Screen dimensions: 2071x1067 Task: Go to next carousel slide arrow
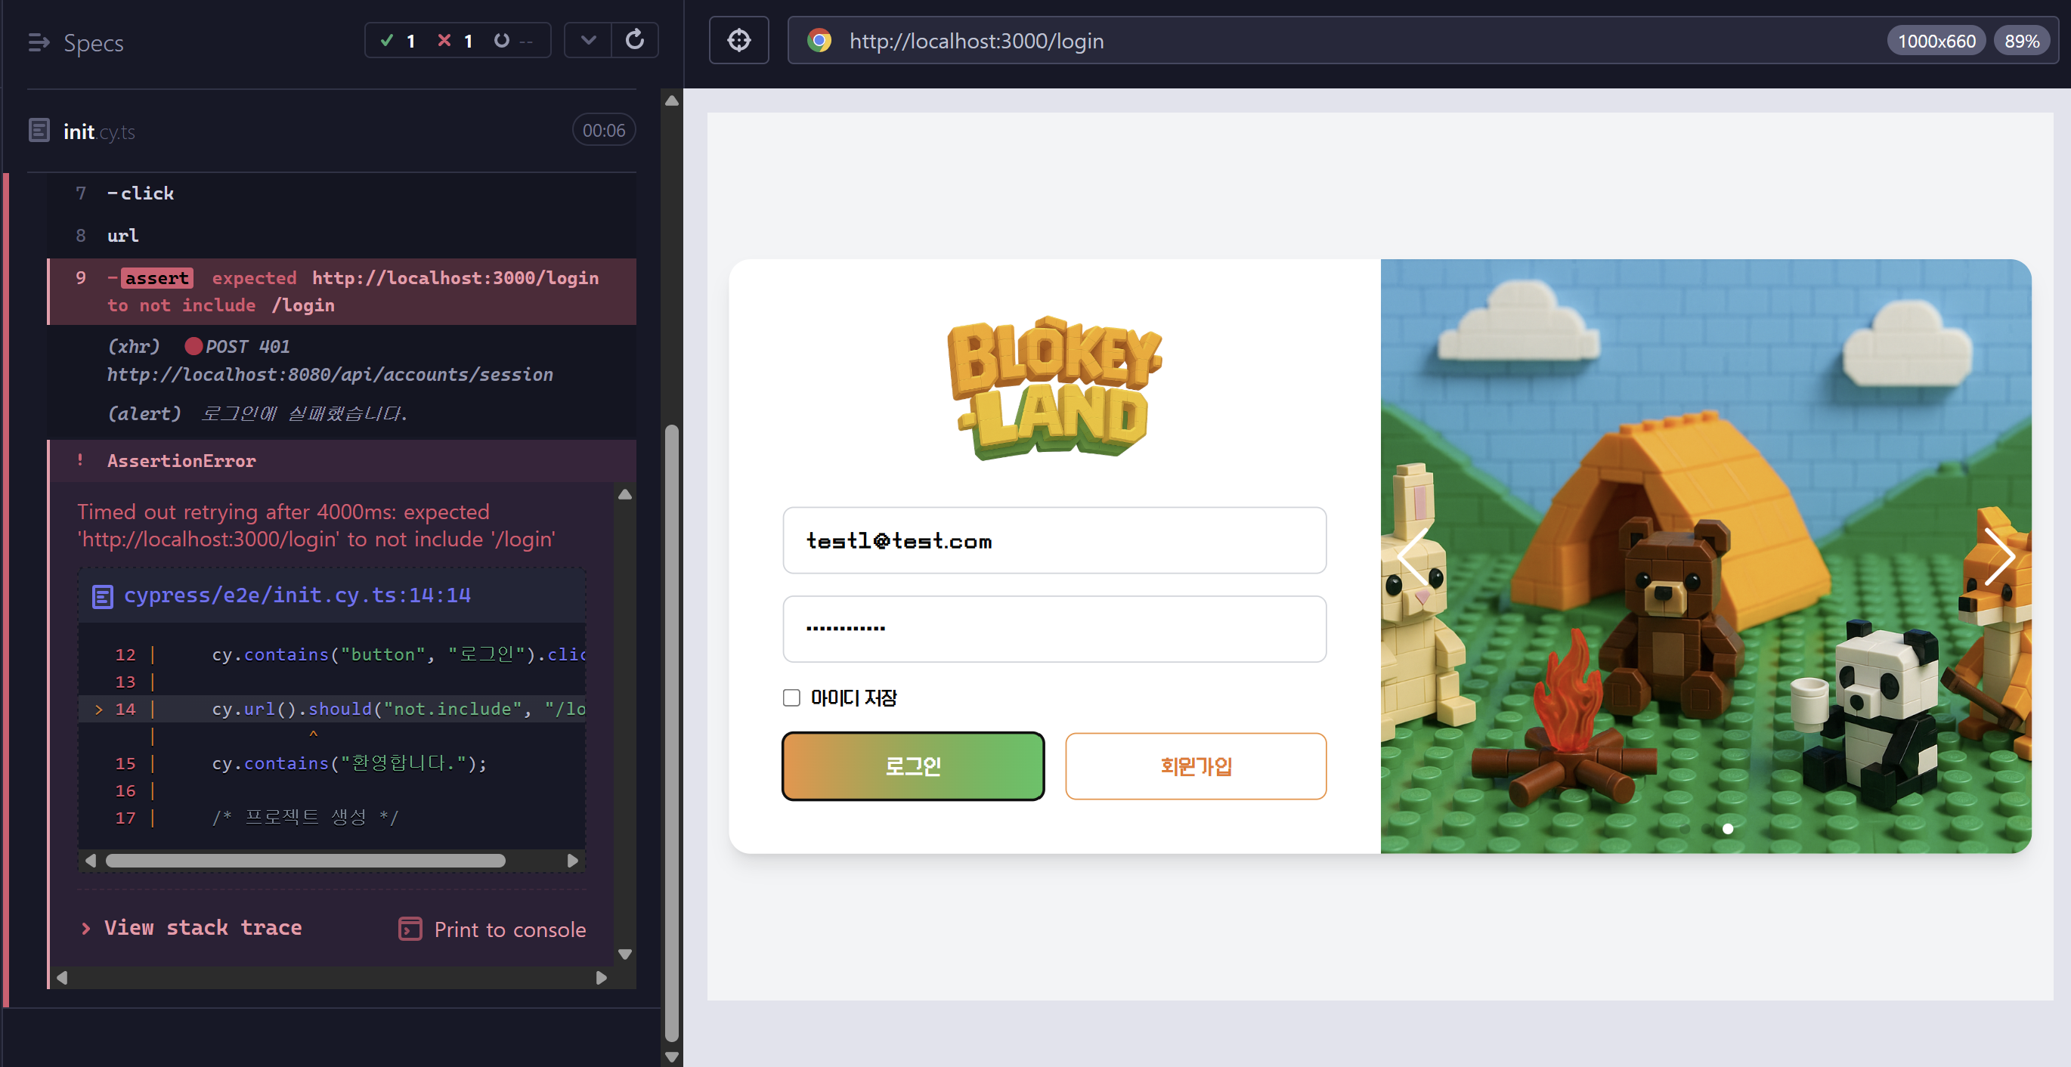[x=1999, y=555]
